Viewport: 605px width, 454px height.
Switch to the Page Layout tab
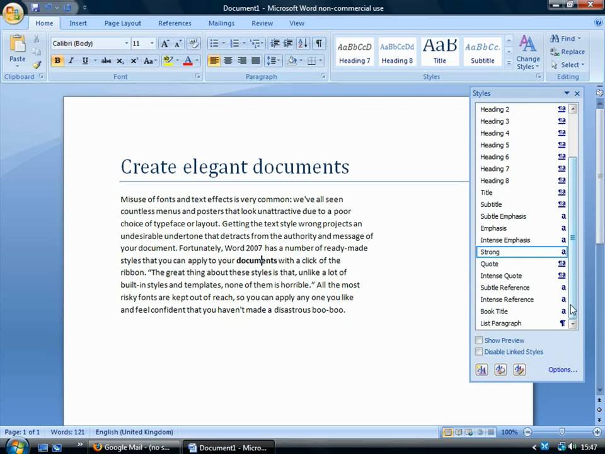122,23
